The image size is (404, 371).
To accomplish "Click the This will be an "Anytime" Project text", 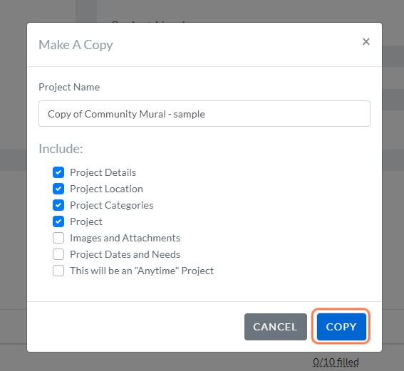I will (142, 271).
